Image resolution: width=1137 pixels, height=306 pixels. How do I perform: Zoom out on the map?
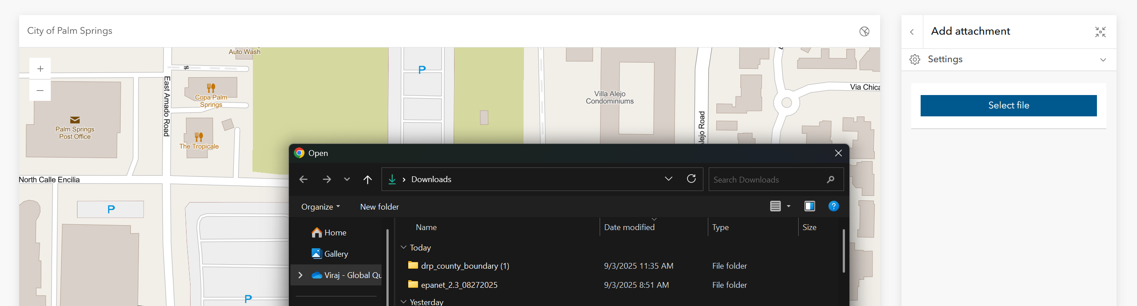40,90
